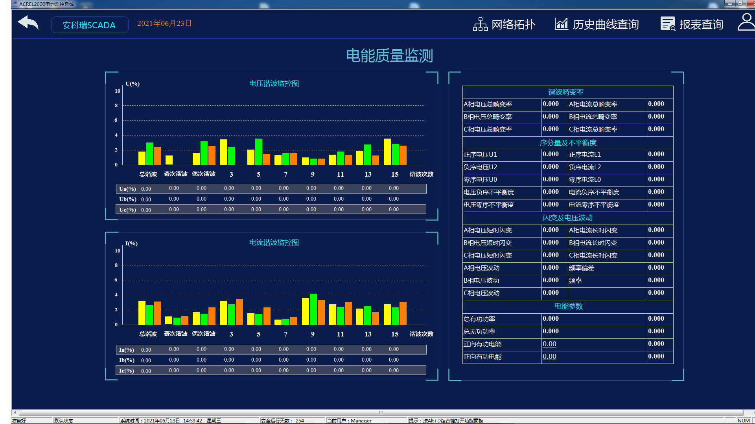Click the C相电压波动 label
Screen dimensions: 755x424
pos(481,293)
